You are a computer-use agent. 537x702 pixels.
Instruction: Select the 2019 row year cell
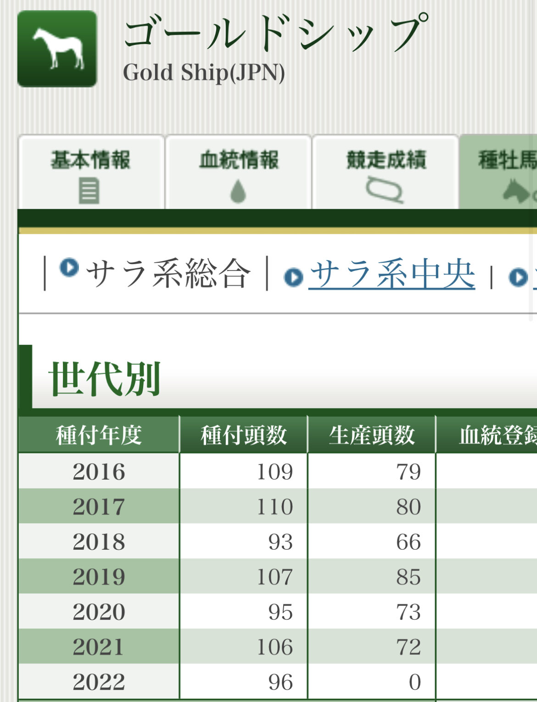99,576
